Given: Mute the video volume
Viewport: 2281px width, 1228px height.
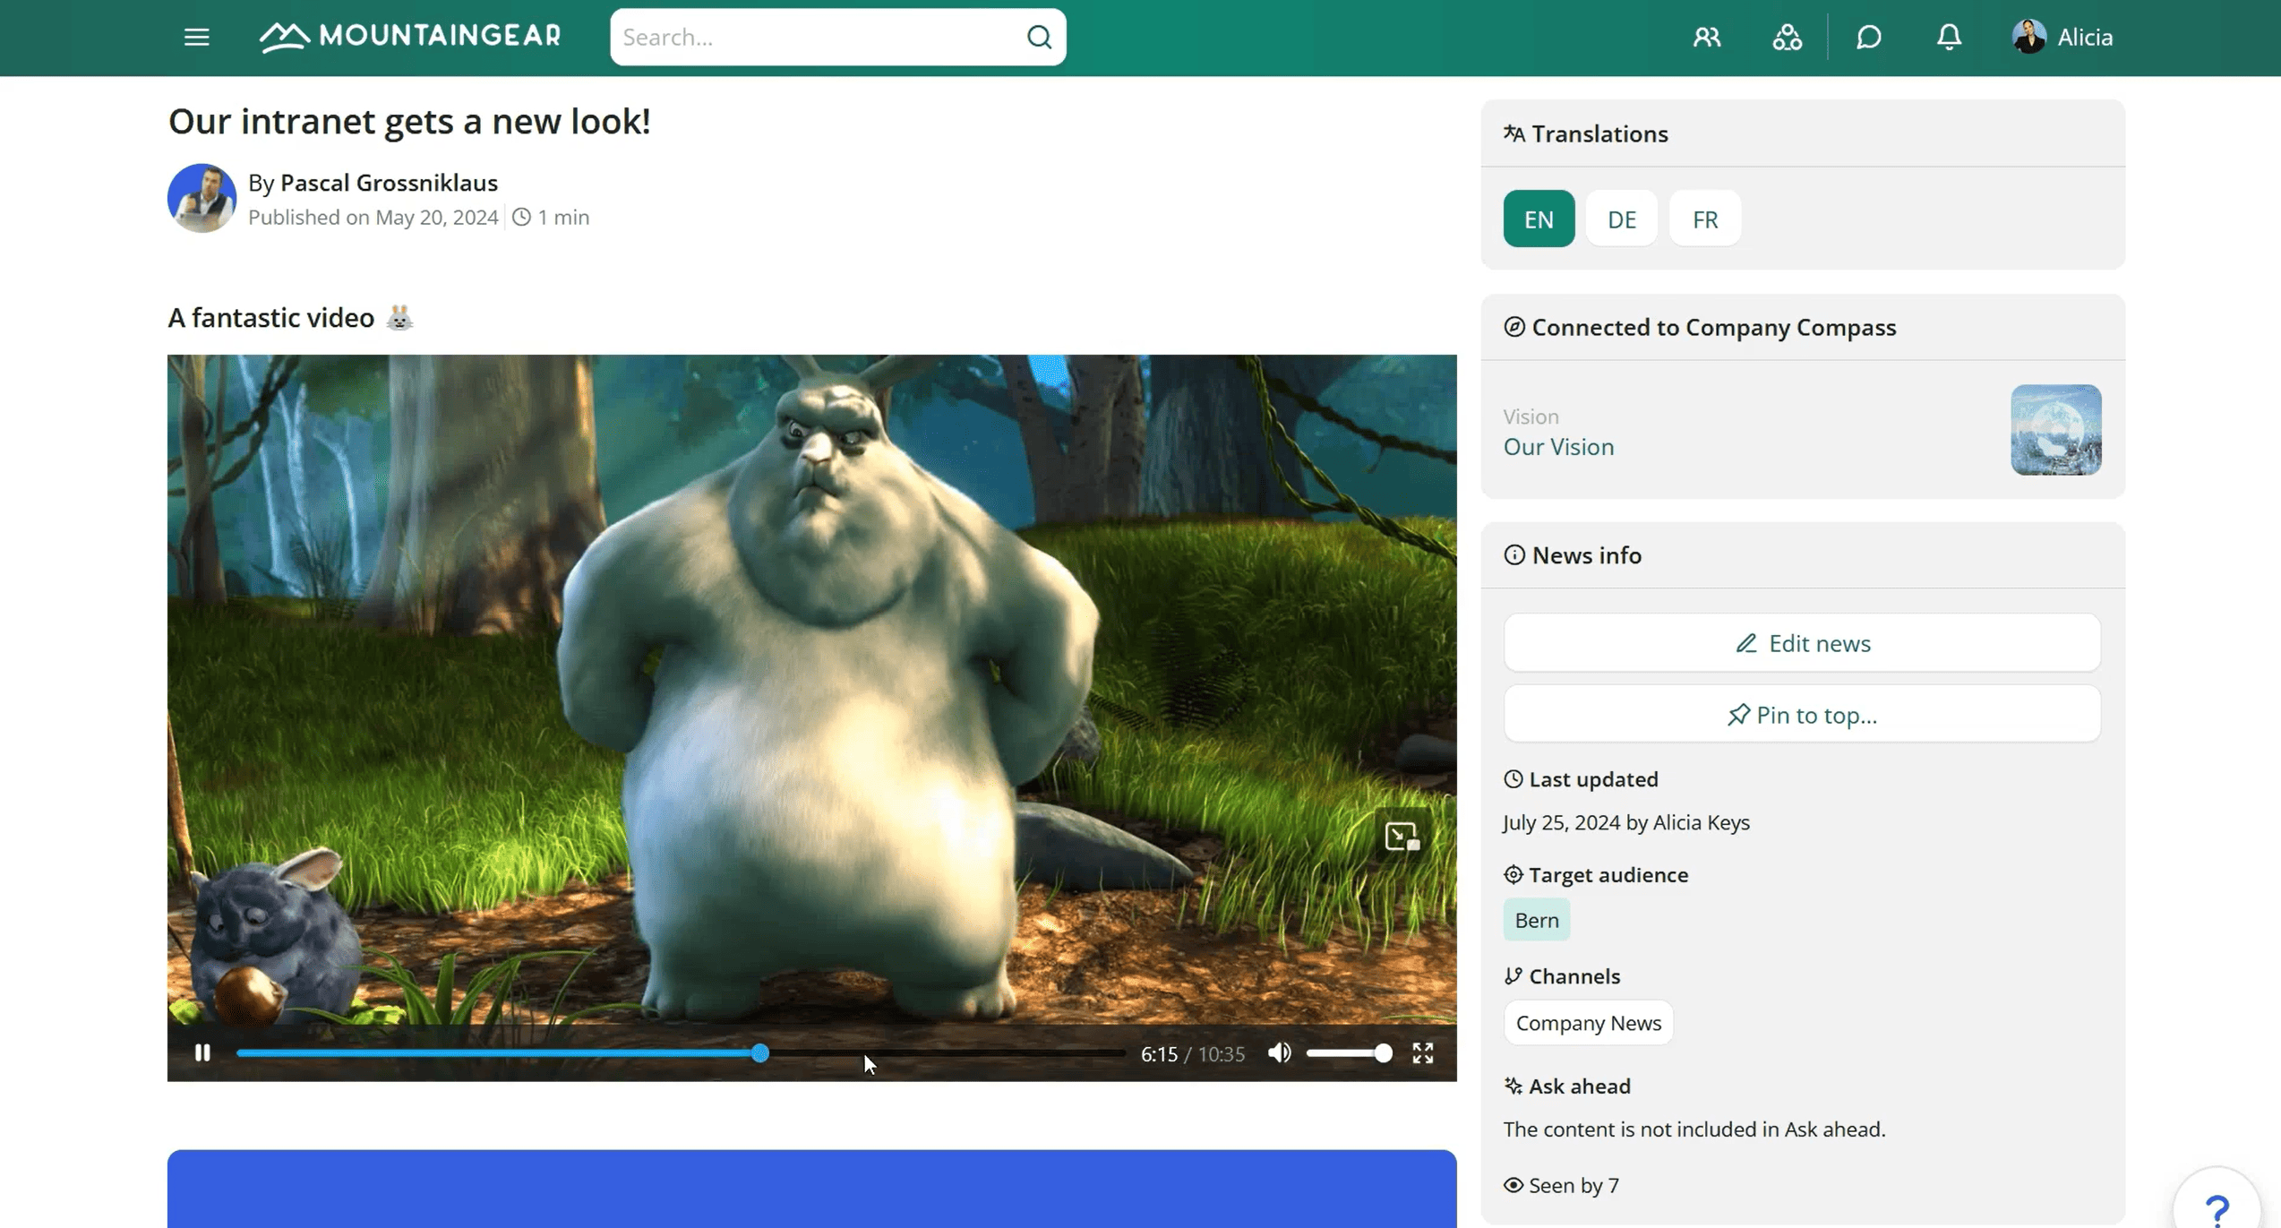Looking at the screenshot, I should [1279, 1052].
